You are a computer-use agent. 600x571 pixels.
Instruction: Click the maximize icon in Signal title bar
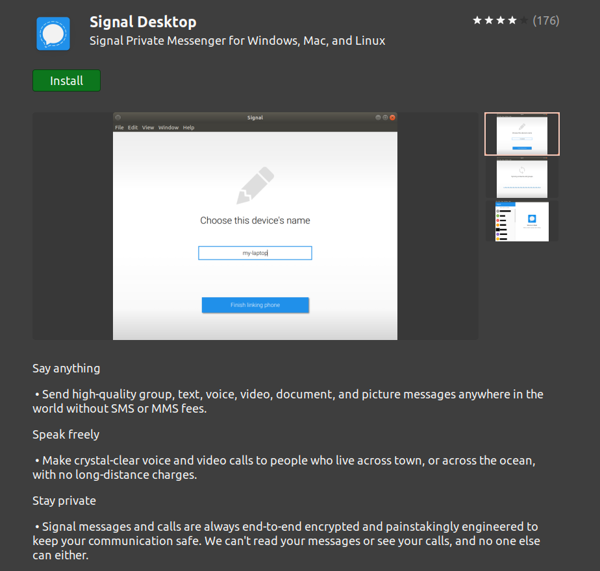385,117
